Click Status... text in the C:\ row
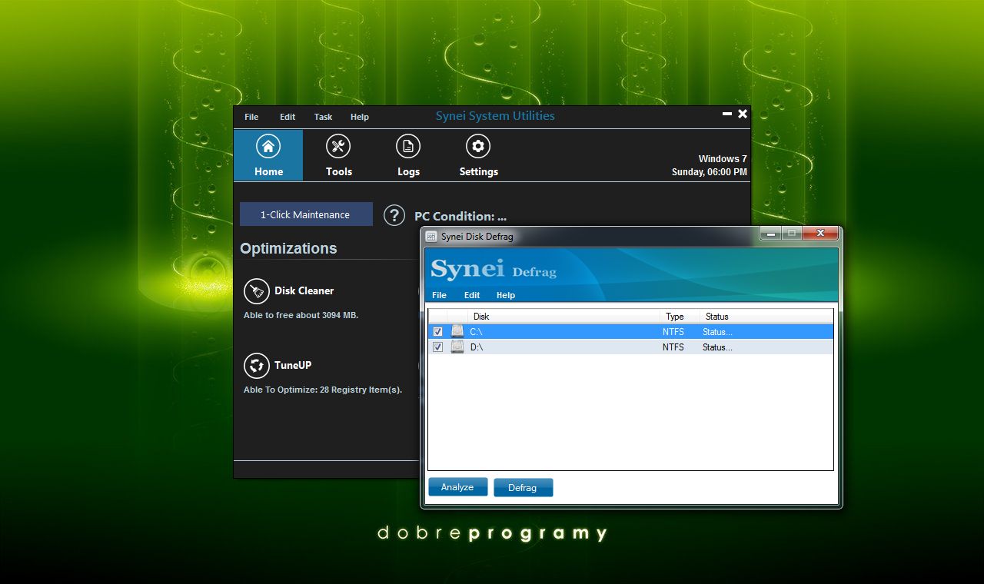Viewport: 984px width, 584px height. tap(717, 331)
